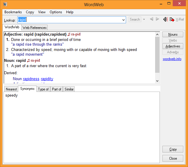The image size is (188, 167).
Task: Open the Help menu
Action: (x=70, y=12)
